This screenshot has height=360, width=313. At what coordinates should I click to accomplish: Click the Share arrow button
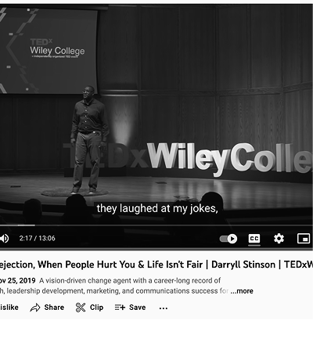(47, 308)
